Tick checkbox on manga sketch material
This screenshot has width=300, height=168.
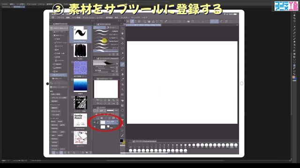click(x=72, y=132)
